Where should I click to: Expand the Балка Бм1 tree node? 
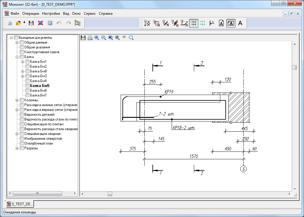pos(23,62)
